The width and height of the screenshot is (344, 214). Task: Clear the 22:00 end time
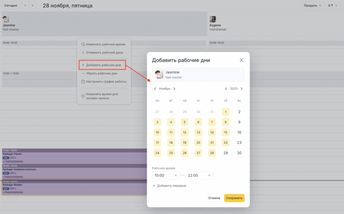click(209, 175)
